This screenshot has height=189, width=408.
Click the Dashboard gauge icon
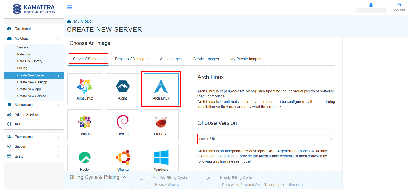coord(9,29)
